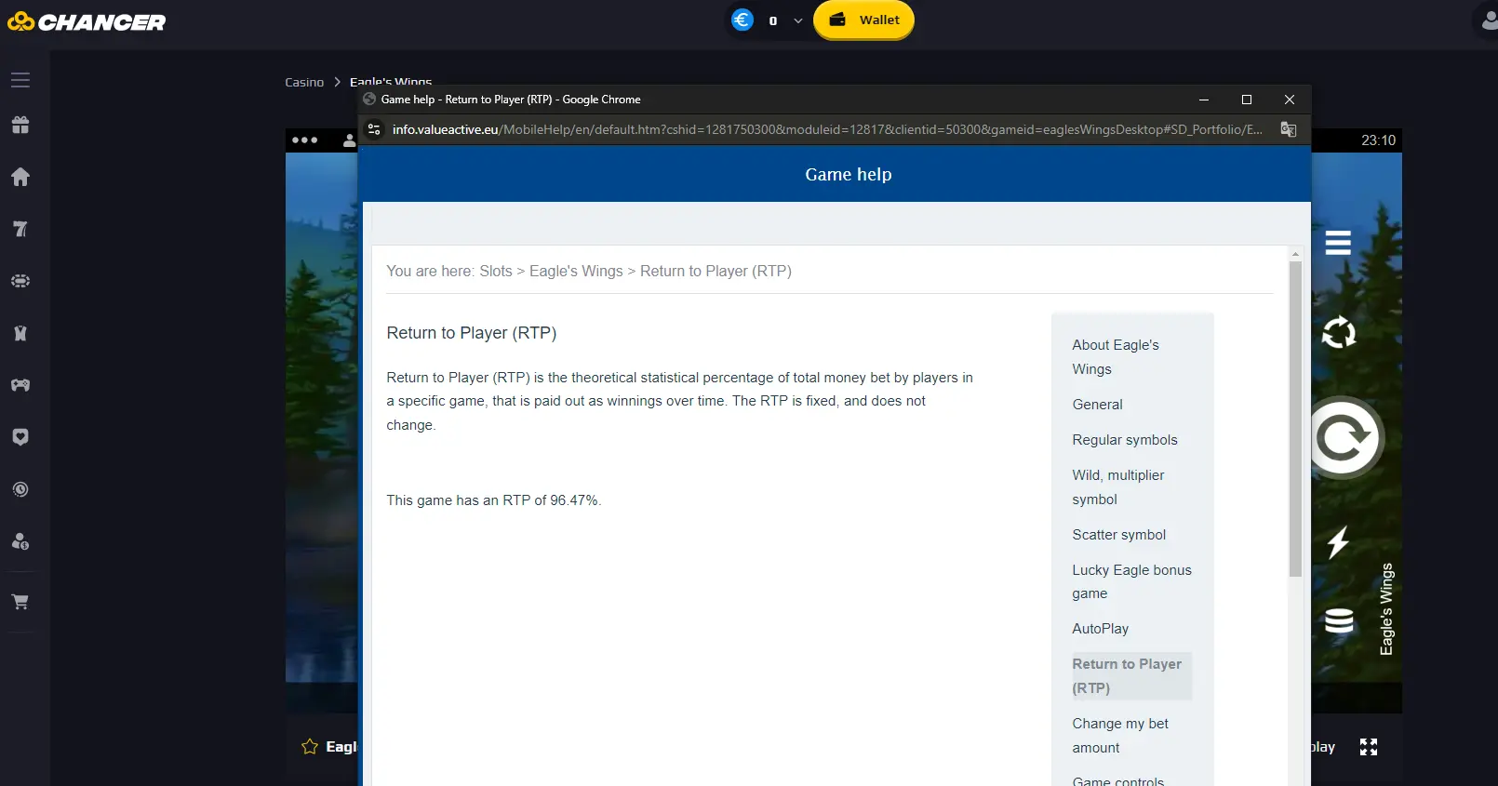Open the heart favorites icon in sidebar
The height and width of the screenshot is (786, 1498).
pos(20,437)
